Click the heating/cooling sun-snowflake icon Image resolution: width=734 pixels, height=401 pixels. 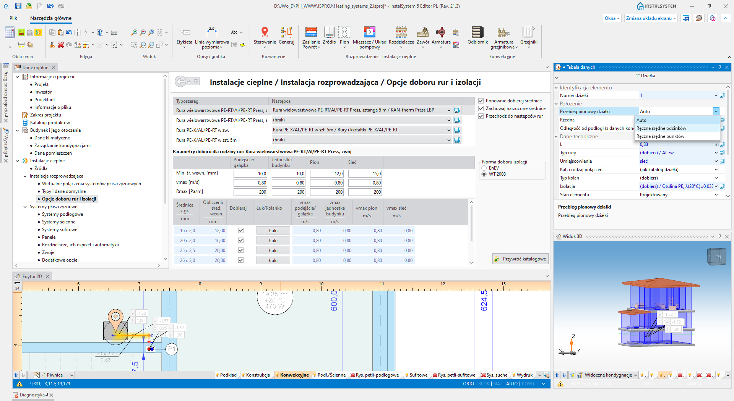click(38, 32)
